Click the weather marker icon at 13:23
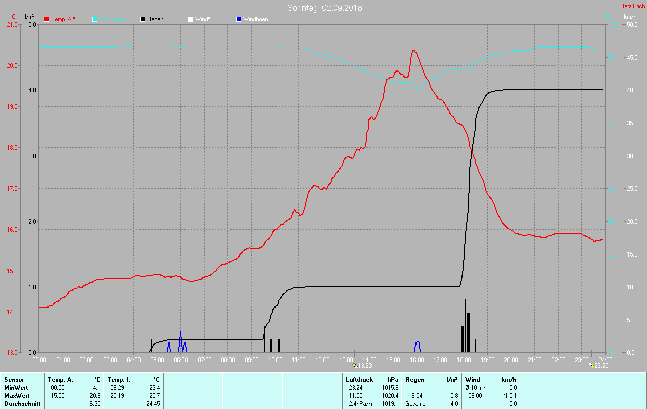This screenshot has height=409, width=647. pos(355,365)
